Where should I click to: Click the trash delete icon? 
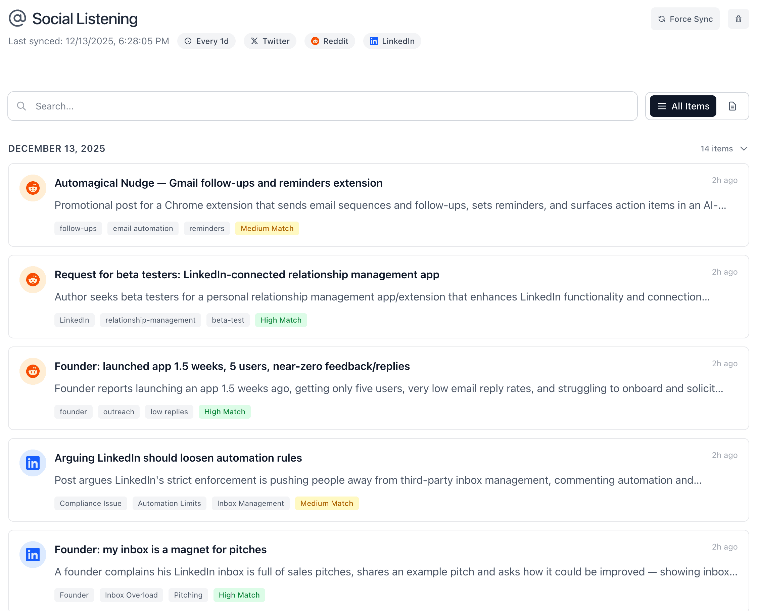click(x=738, y=19)
